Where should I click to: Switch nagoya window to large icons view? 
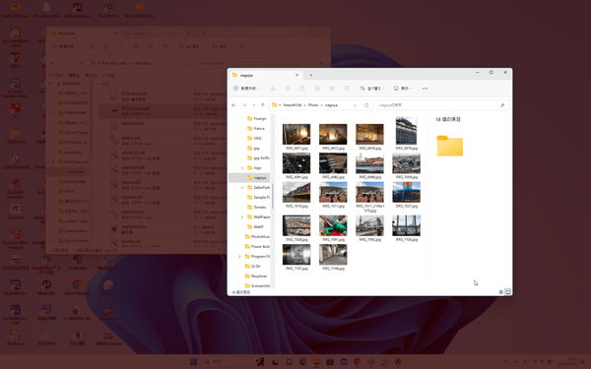coord(508,292)
